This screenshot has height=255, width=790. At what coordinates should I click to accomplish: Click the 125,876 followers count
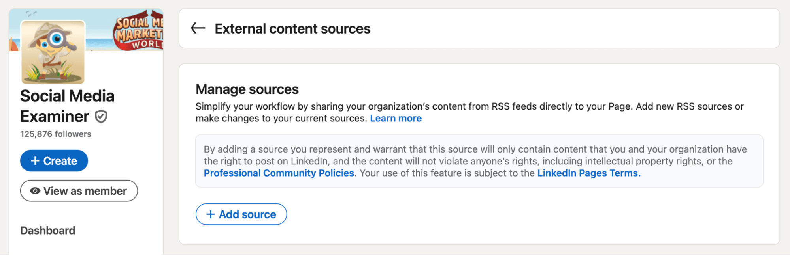click(56, 134)
